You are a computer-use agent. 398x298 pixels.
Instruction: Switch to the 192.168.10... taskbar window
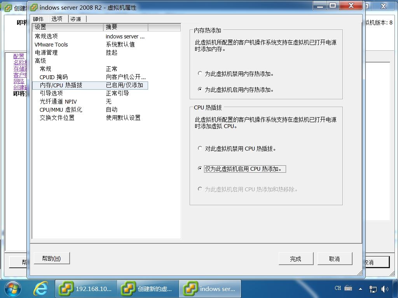[x=86, y=289]
